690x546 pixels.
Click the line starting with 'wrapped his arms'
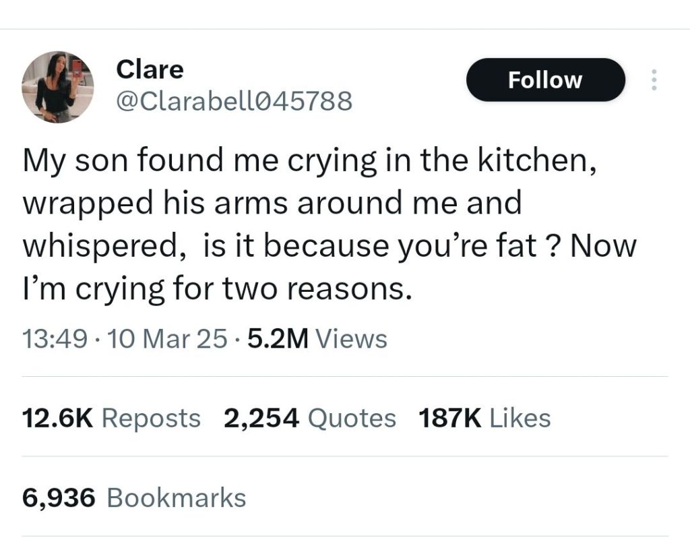pyautogui.click(x=272, y=203)
